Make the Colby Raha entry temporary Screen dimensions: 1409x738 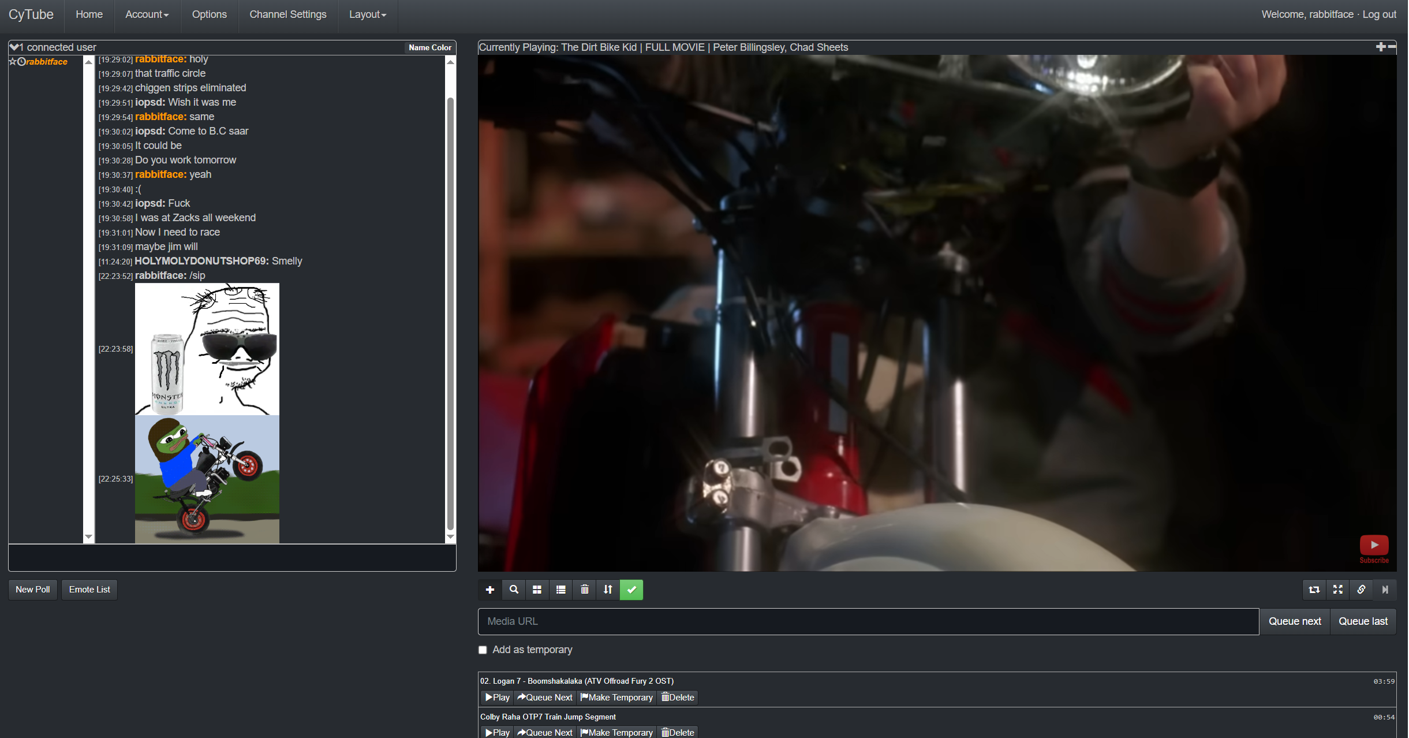616,732
